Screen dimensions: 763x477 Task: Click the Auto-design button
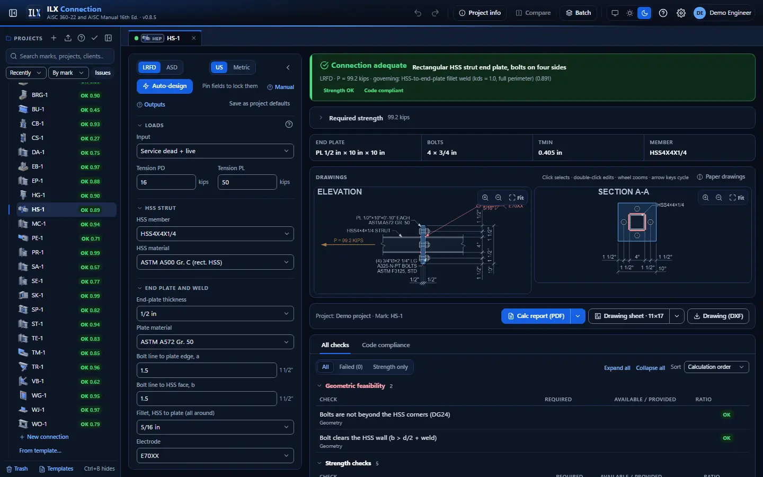click(x=165, y=86)
